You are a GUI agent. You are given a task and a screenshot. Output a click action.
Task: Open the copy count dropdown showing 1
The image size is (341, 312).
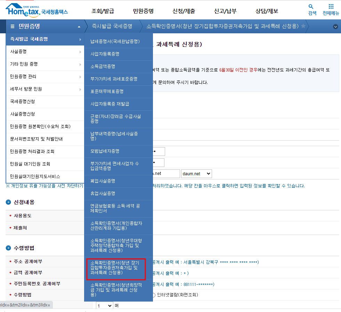click(x=105, y=306)
